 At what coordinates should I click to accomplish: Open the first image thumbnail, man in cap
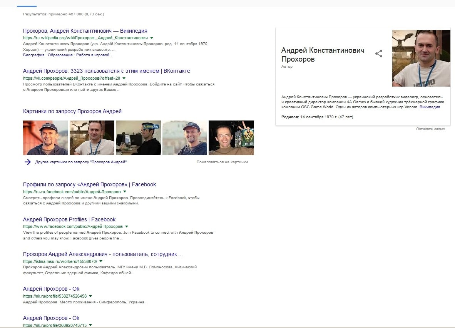pyautogui.click(x=45, y=137)
